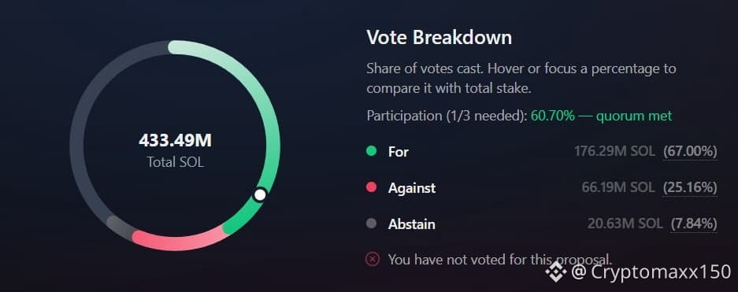Viewport: 738px width, 292px height.
Task: Click the For percentage (67.00%)
Action: tap(690, 151)
